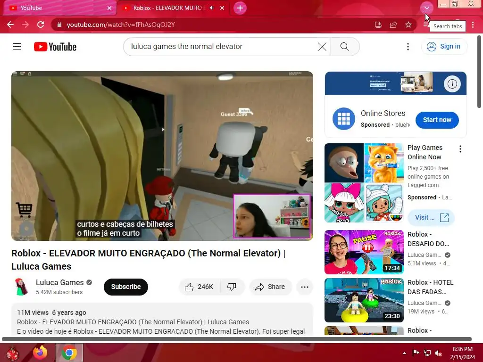Open Roblox HOTEL DAS FADAS video thumbnail
Viewport: 483px width, 362px height.
point(364,300)
